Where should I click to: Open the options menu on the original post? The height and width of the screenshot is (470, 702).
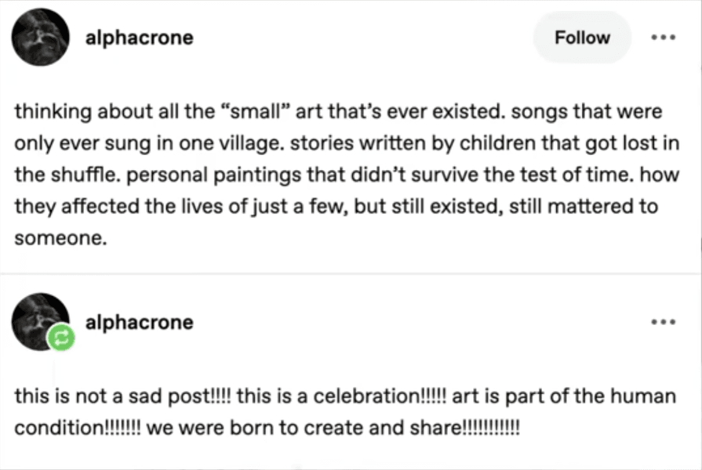(x=662, y=38)
